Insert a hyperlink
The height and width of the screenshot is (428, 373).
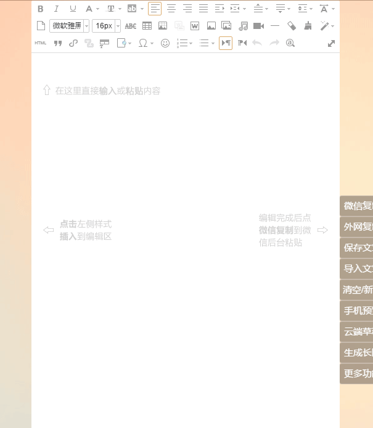coord(73,43)
